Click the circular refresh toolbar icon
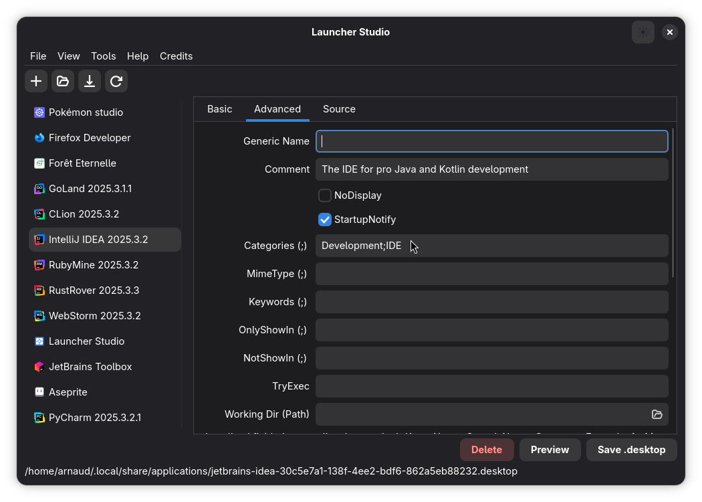 pyautogui.click(x=116, y=81)
